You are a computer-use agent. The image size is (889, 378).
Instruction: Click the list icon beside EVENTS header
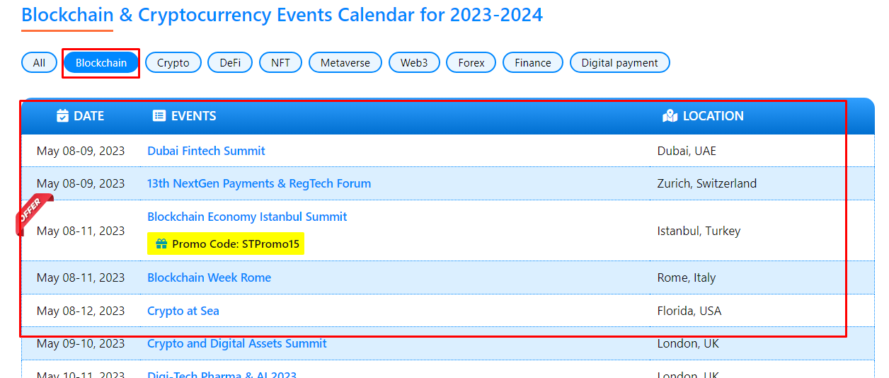[159, 116]
